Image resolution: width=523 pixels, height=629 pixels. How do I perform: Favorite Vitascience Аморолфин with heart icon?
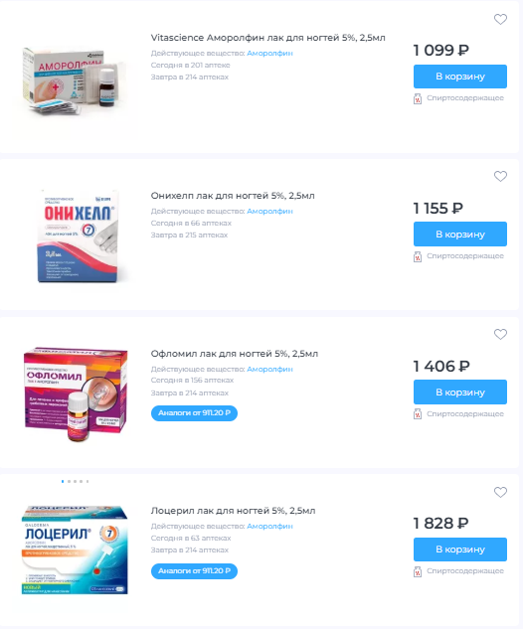(500, 19)
